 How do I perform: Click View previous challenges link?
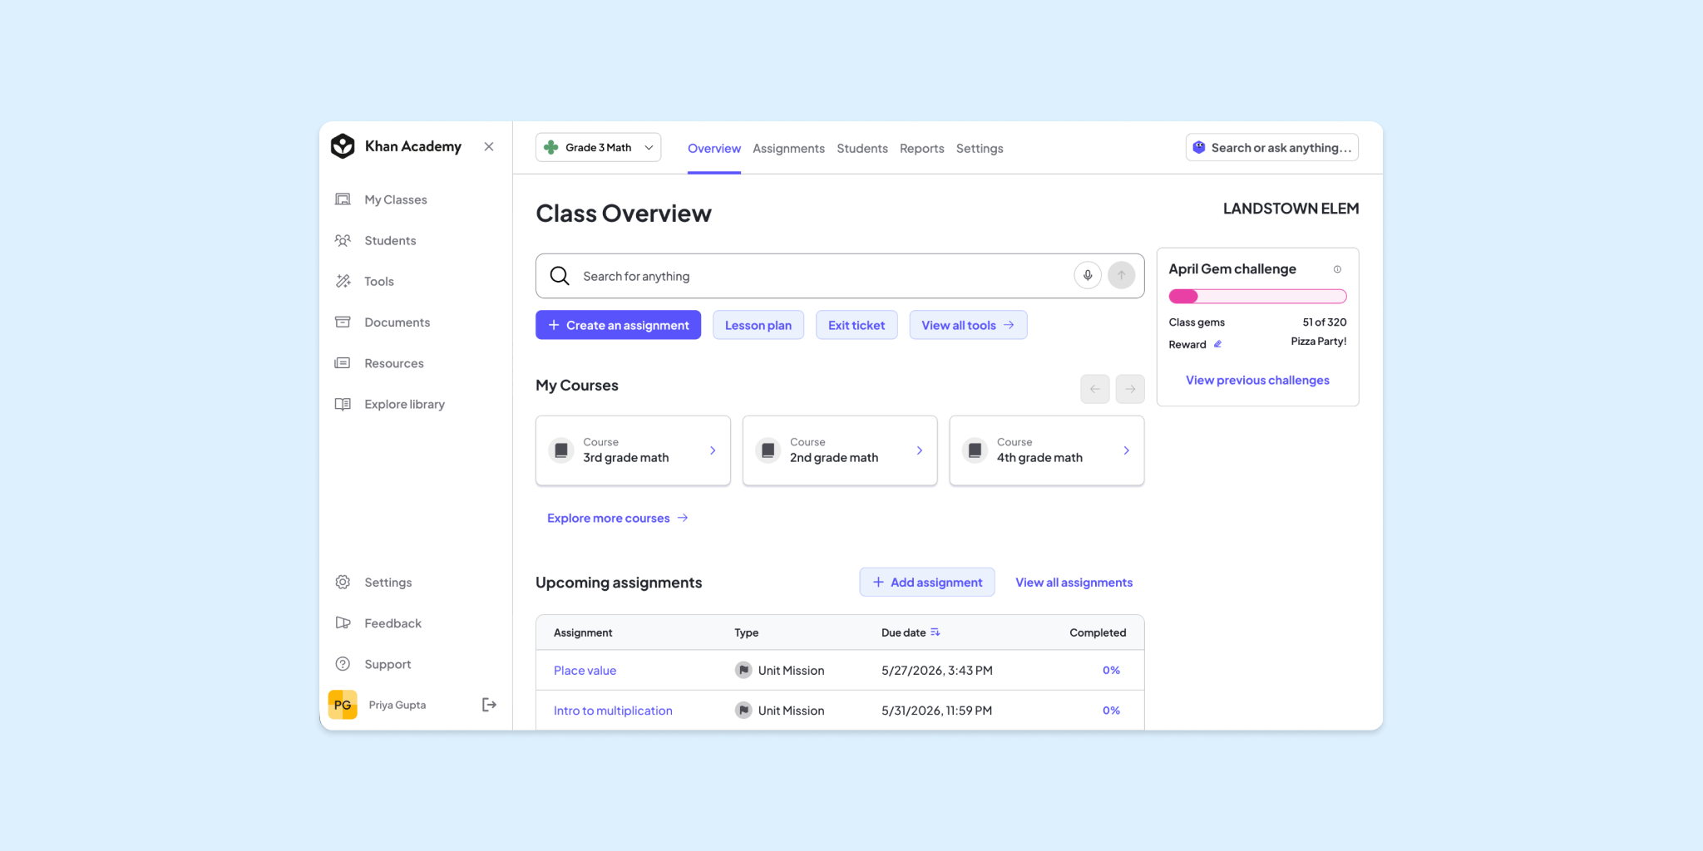(1257, 380)
